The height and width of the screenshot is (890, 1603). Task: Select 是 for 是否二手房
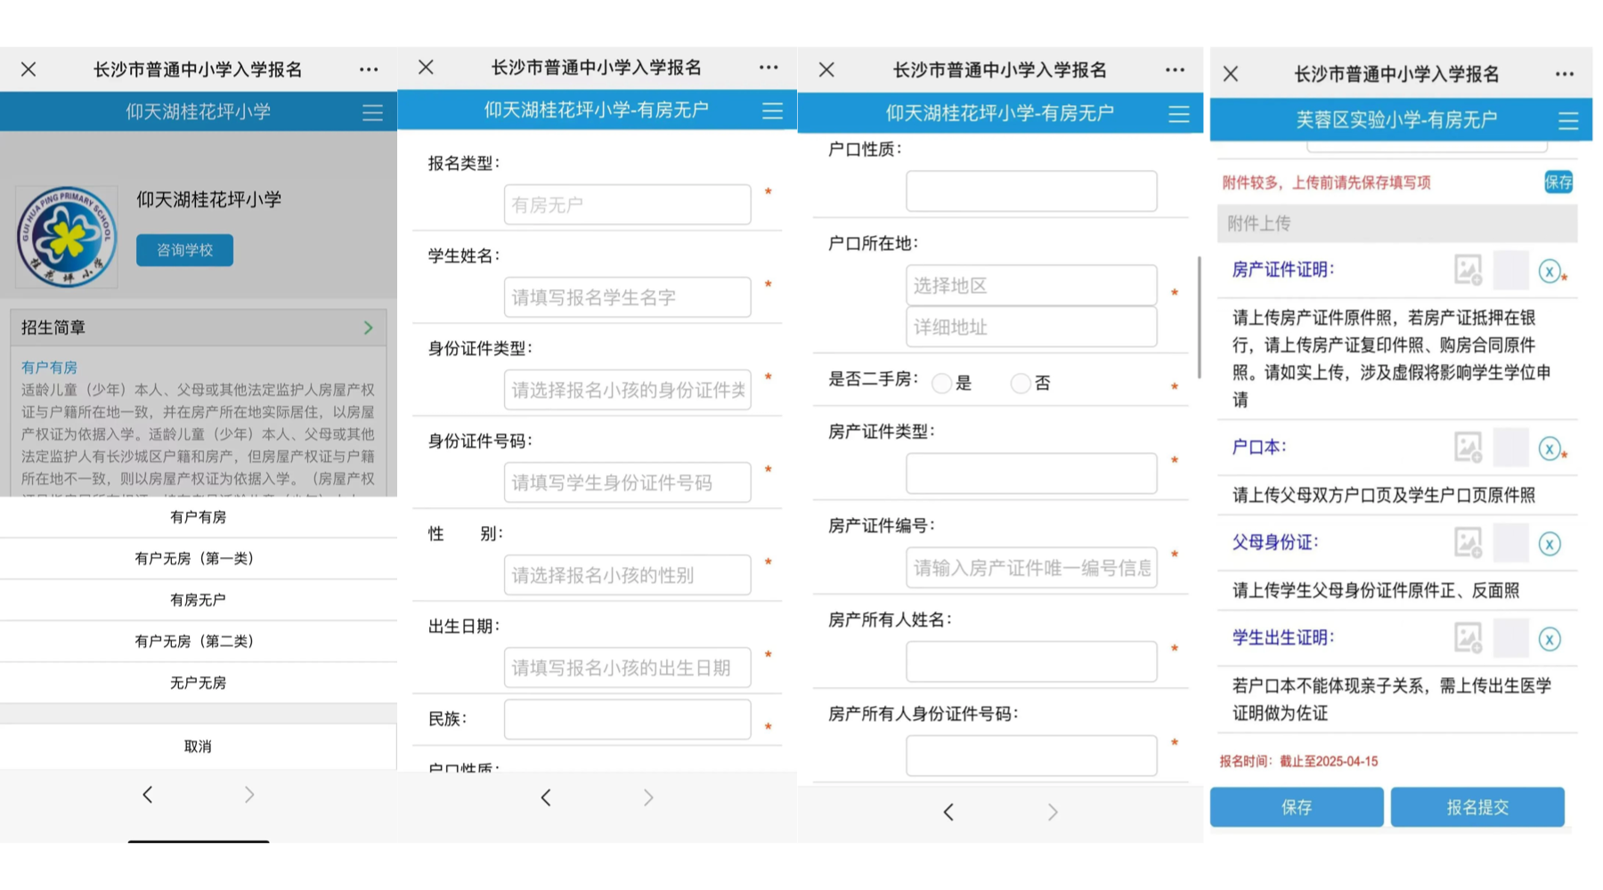click(941, 384)
